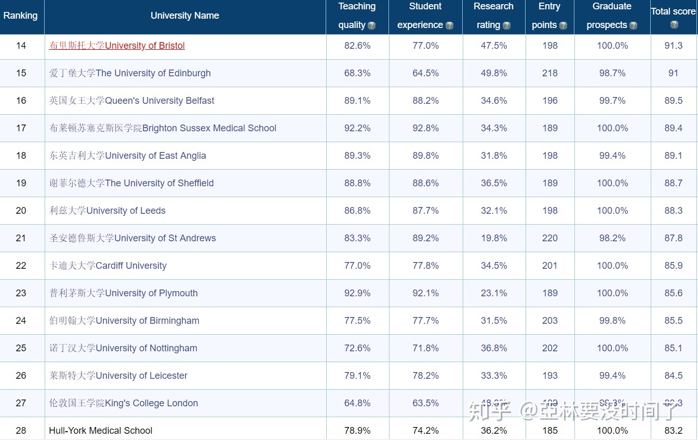Select ranking number 21 cell
Viewport: 698px width, 440px height.
[21, 238]
